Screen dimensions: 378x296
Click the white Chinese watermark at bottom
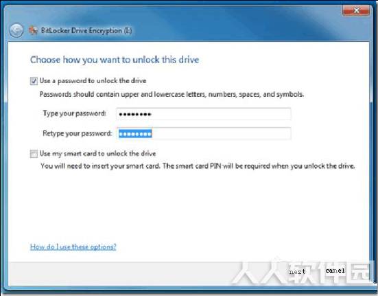301,272
